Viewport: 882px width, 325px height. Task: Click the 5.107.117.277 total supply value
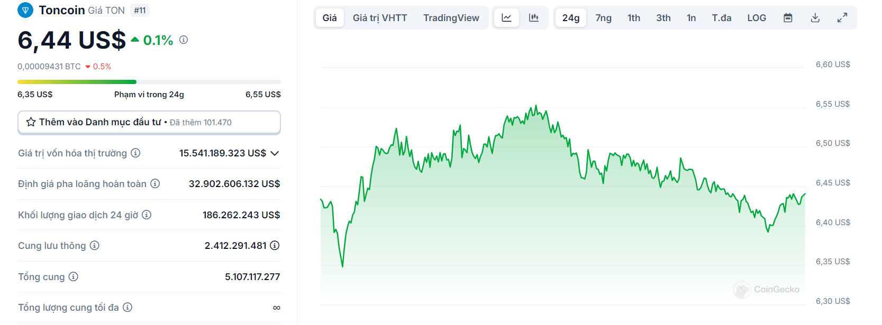click(252, 277)
